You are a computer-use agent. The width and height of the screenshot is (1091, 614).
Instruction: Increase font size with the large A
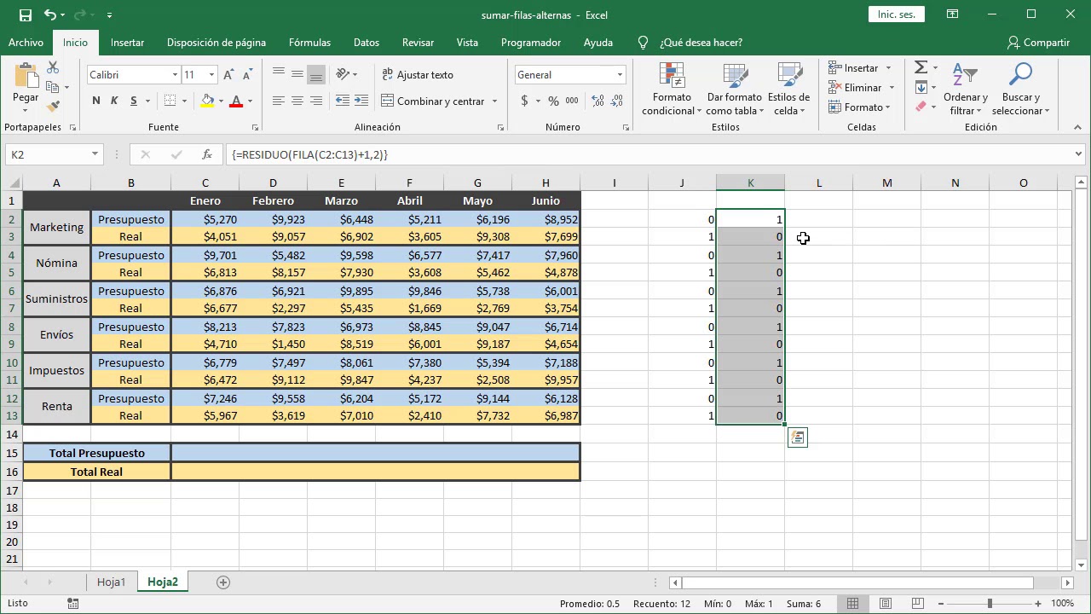tap(228, 75)
